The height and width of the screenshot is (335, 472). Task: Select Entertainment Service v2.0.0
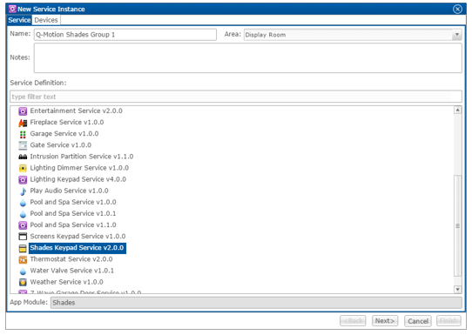tap(76, 111)
